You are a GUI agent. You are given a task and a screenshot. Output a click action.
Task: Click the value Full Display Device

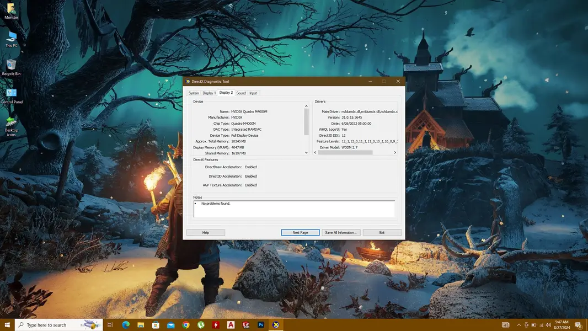point(244,135)
